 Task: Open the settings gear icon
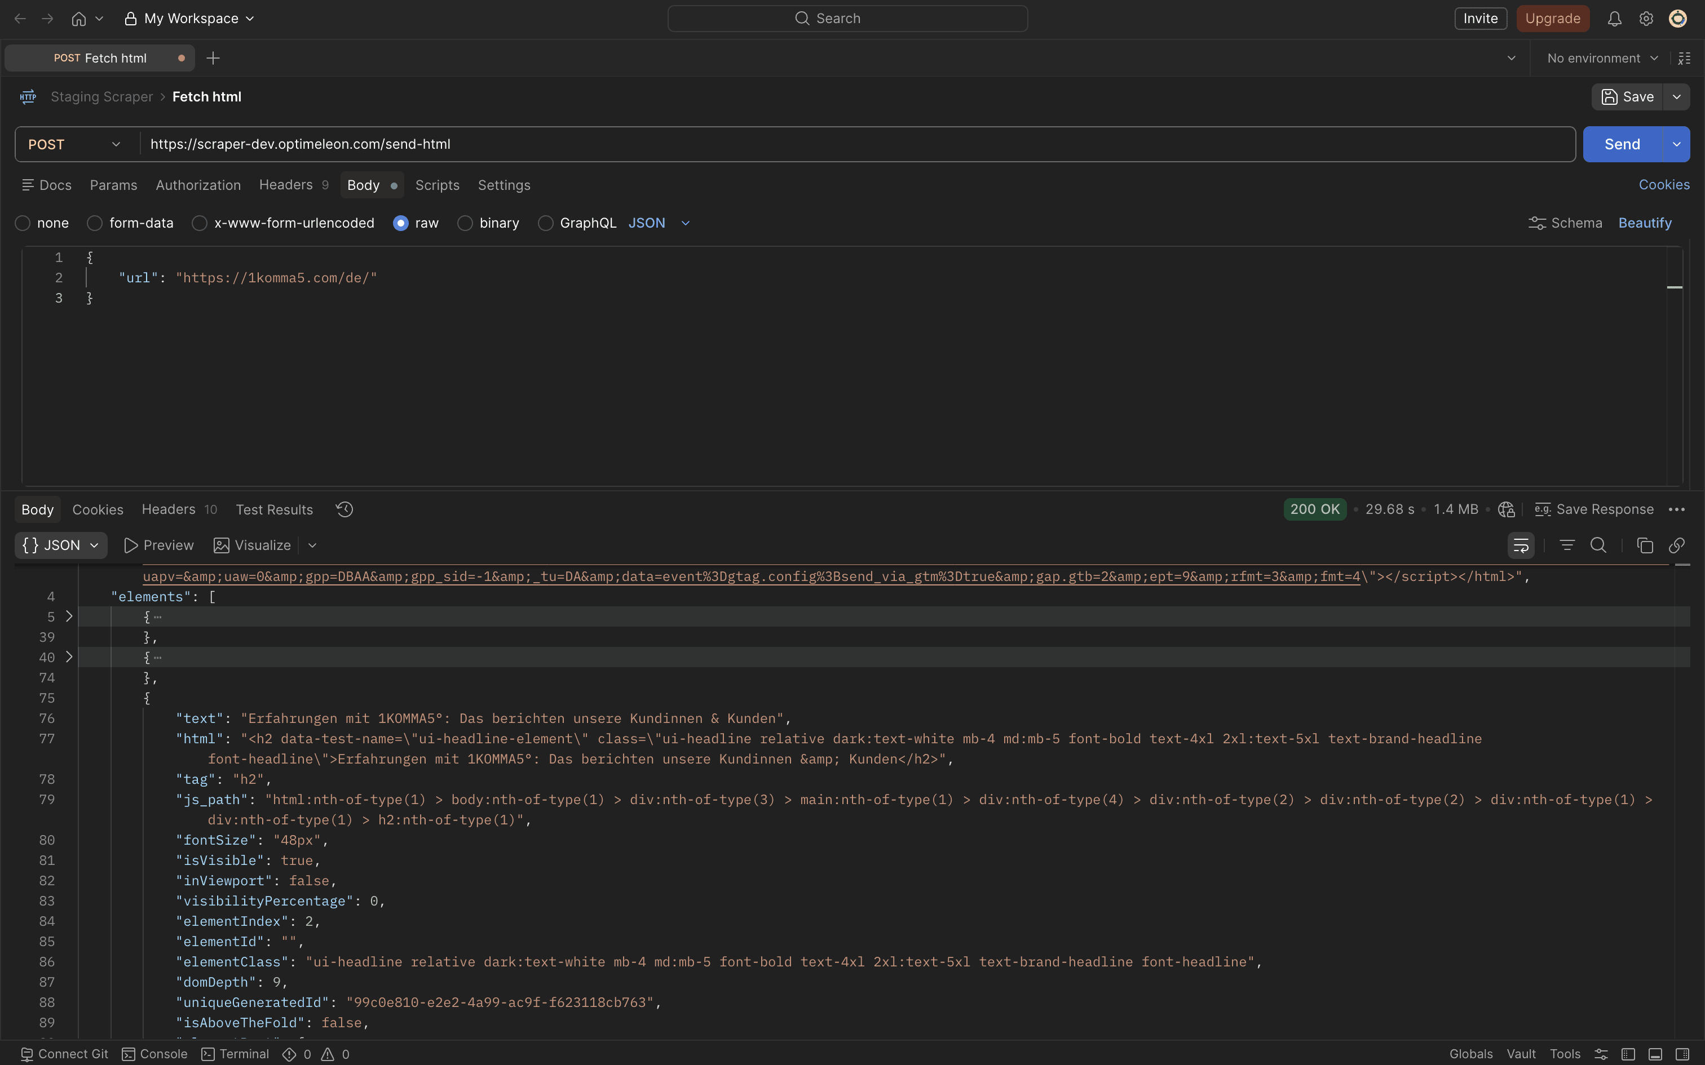pos(1646,18)
